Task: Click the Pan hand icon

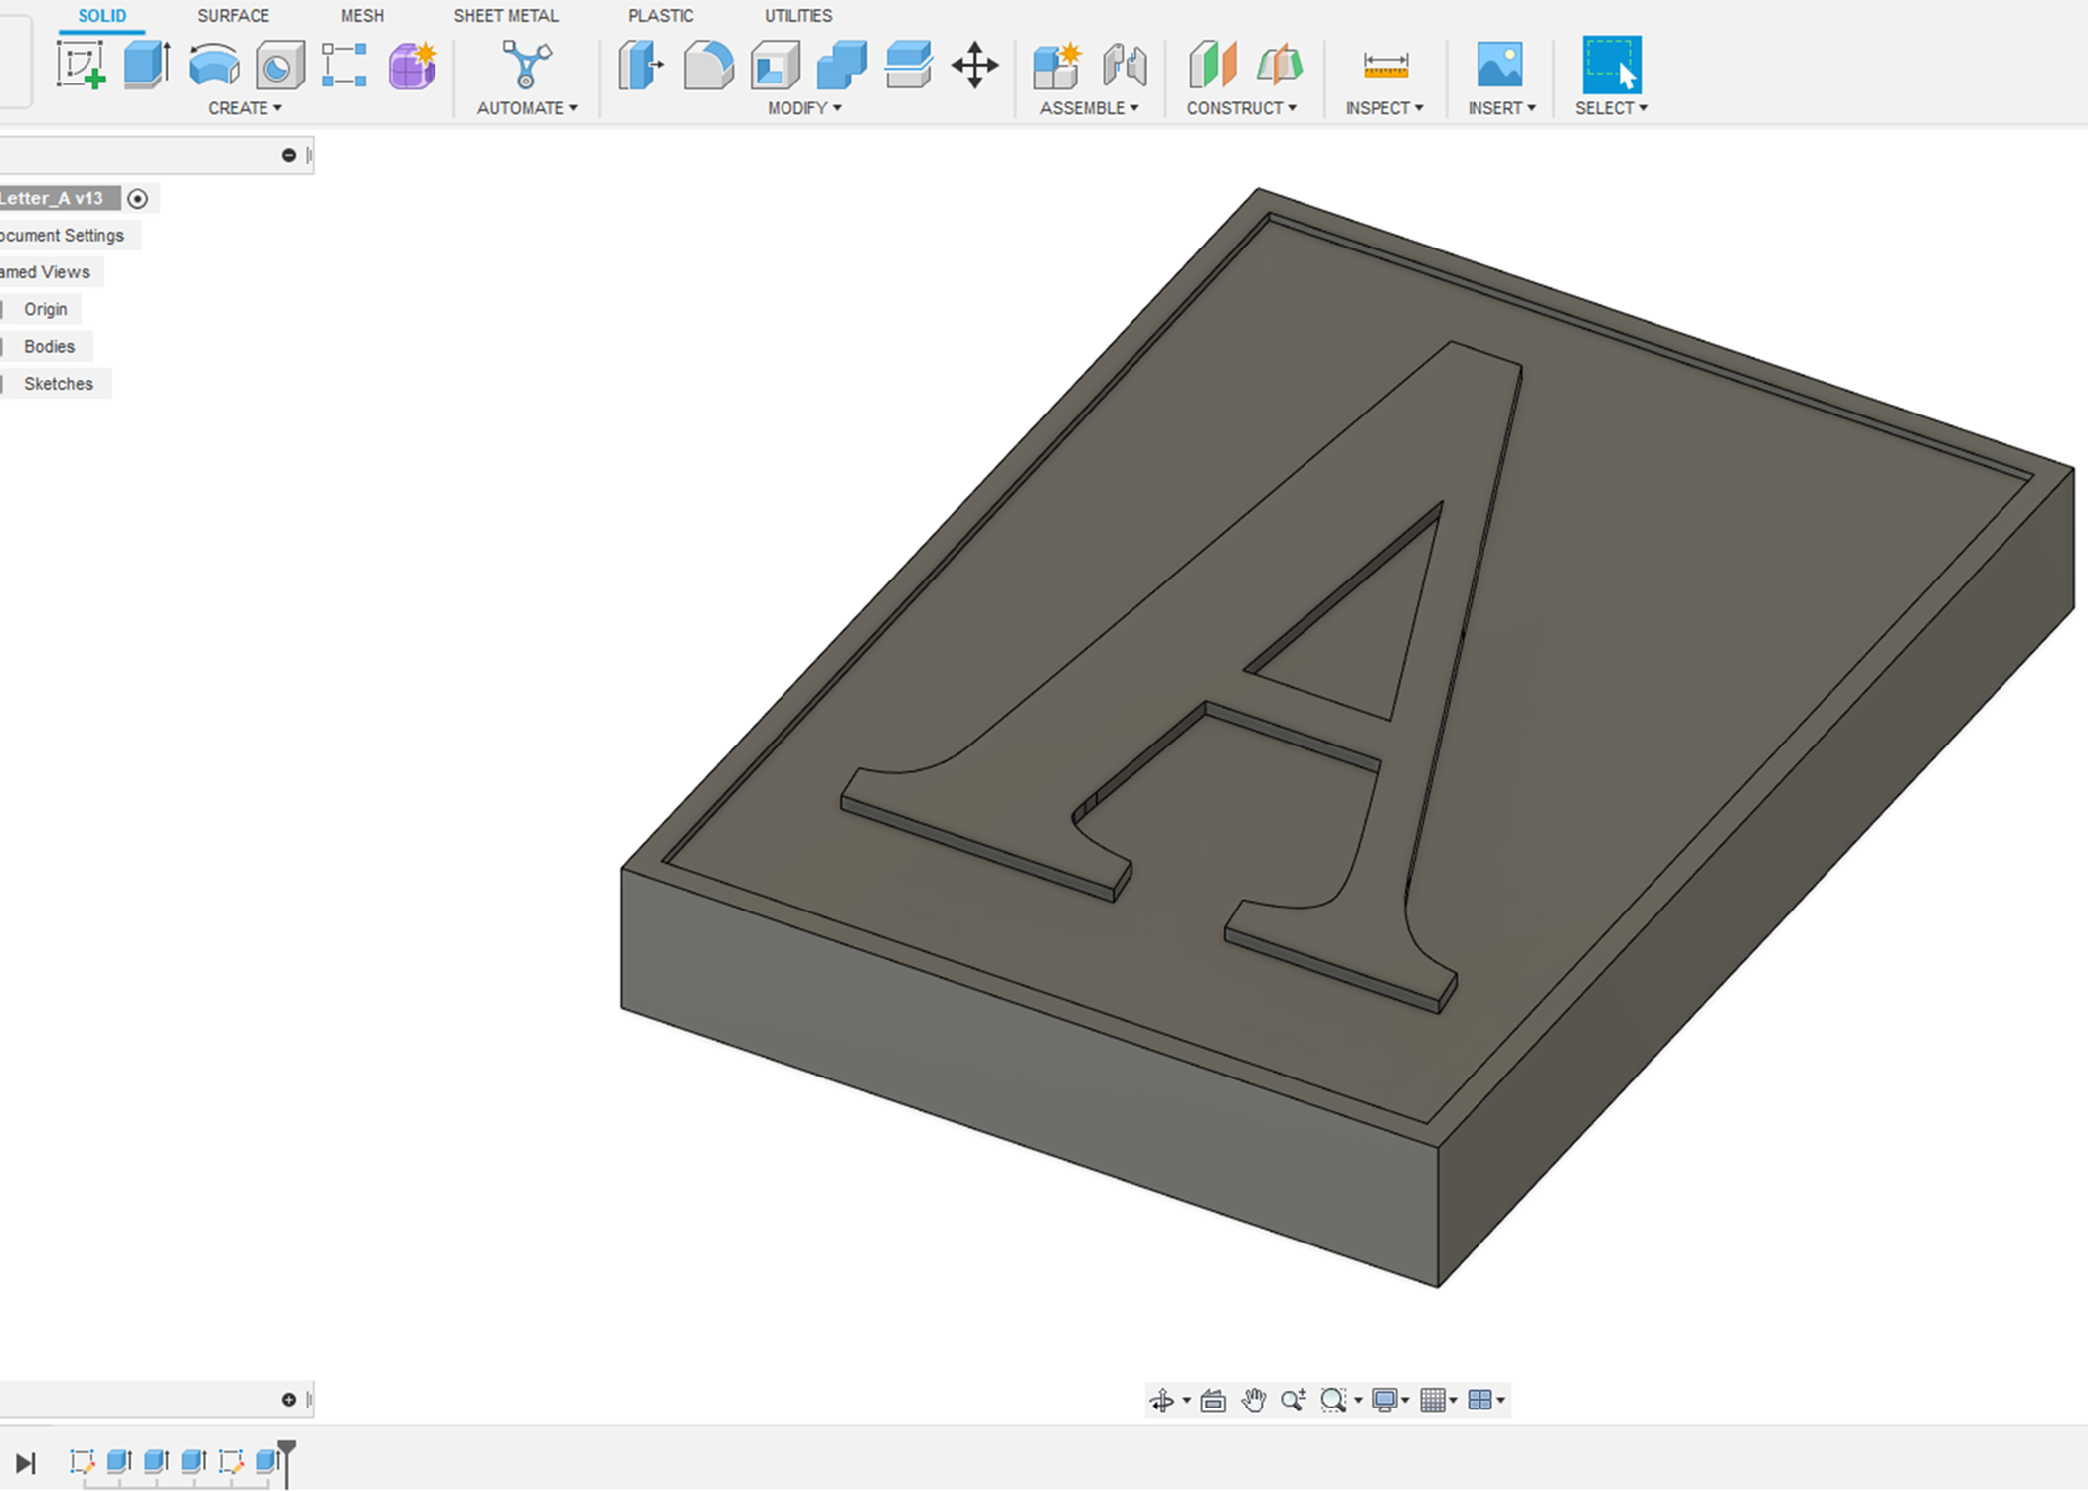Action: tap(1253, 1400)
